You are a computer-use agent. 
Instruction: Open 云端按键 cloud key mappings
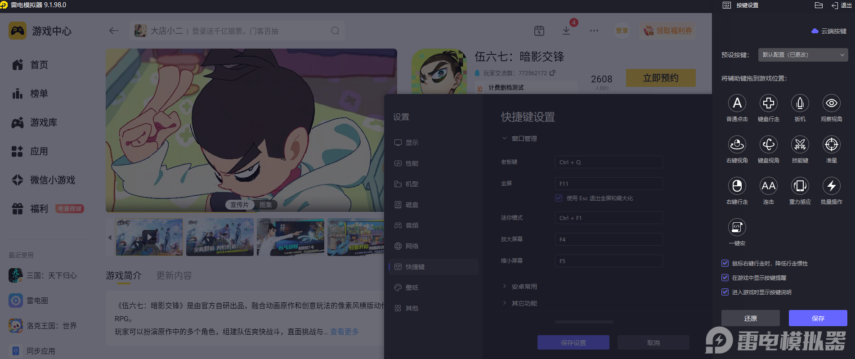click(829, 31)
